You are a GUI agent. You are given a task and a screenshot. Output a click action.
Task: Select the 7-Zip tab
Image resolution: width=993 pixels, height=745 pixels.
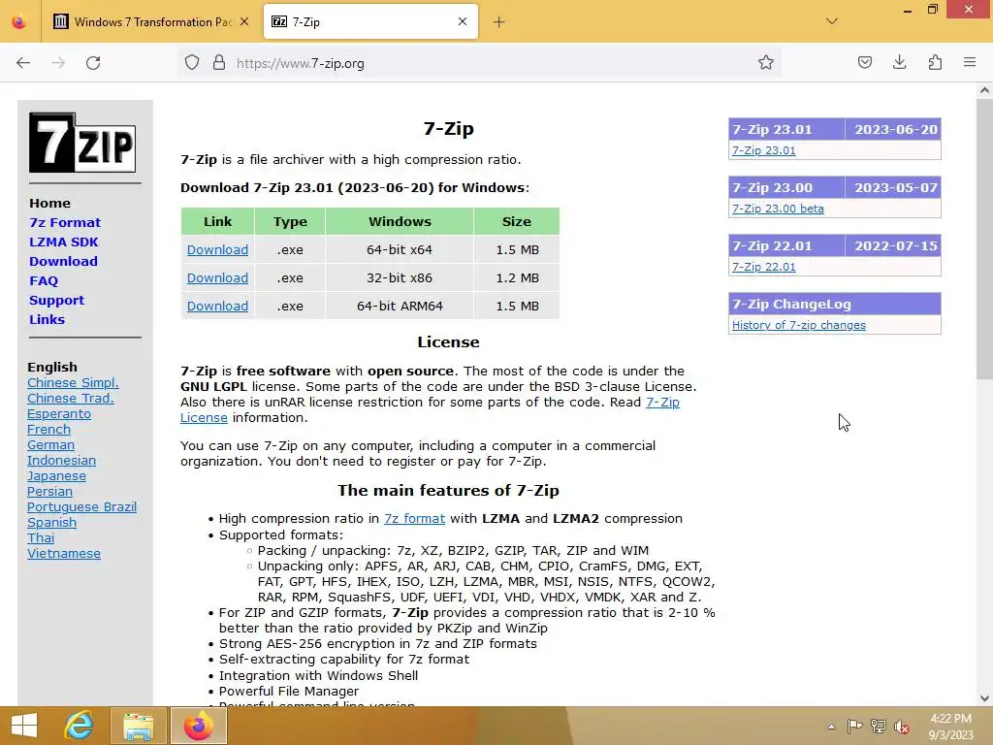pos(370,22)
